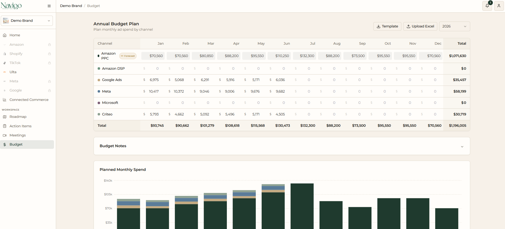
Task: Click the Google Ads color dot
Action: point(99,80)
